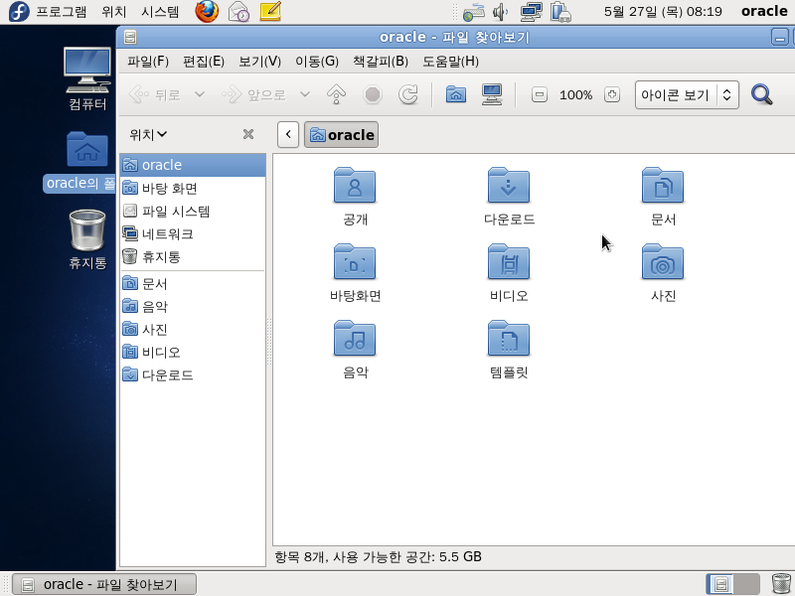795x596 pixels.
Task: Open the mail client panel icon
Action: tap(238, 11)
